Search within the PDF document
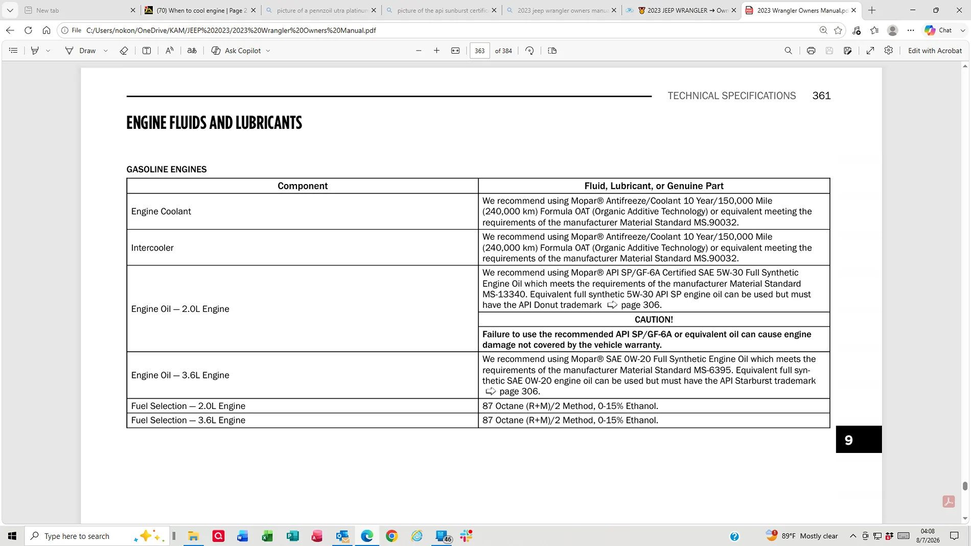 point(789,51)
